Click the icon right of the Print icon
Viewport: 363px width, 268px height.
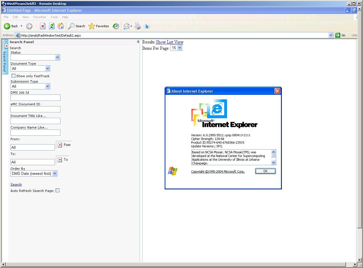pyautogui.click(x=147, y=26)
